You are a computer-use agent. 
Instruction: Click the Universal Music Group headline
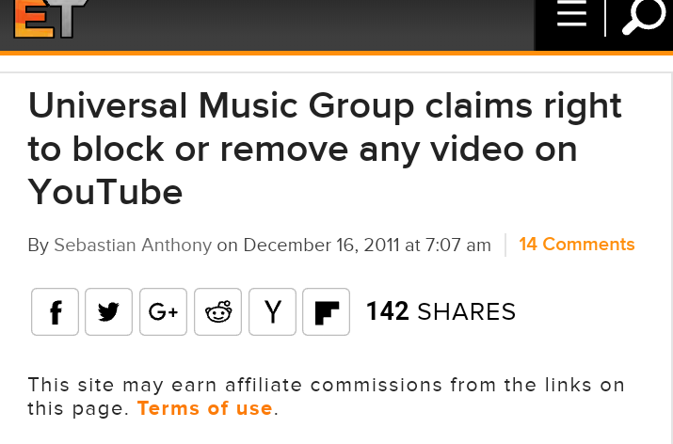pyautogui.click(x=325, y=149)
